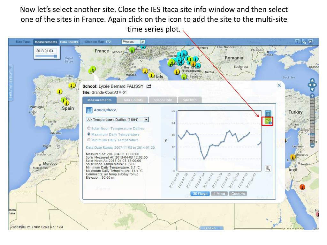This screenshot has width=327, height=245.
Task: Choose the Custom time range
Action: 238,194
